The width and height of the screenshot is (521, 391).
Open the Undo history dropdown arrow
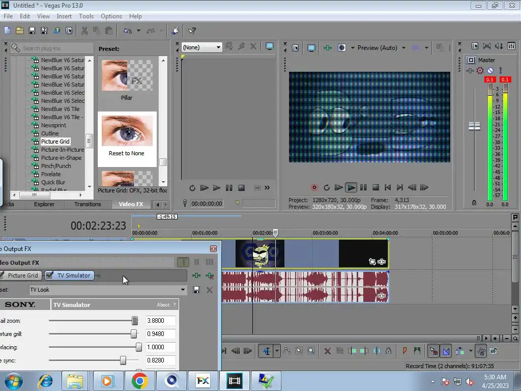tap(138, 31)
